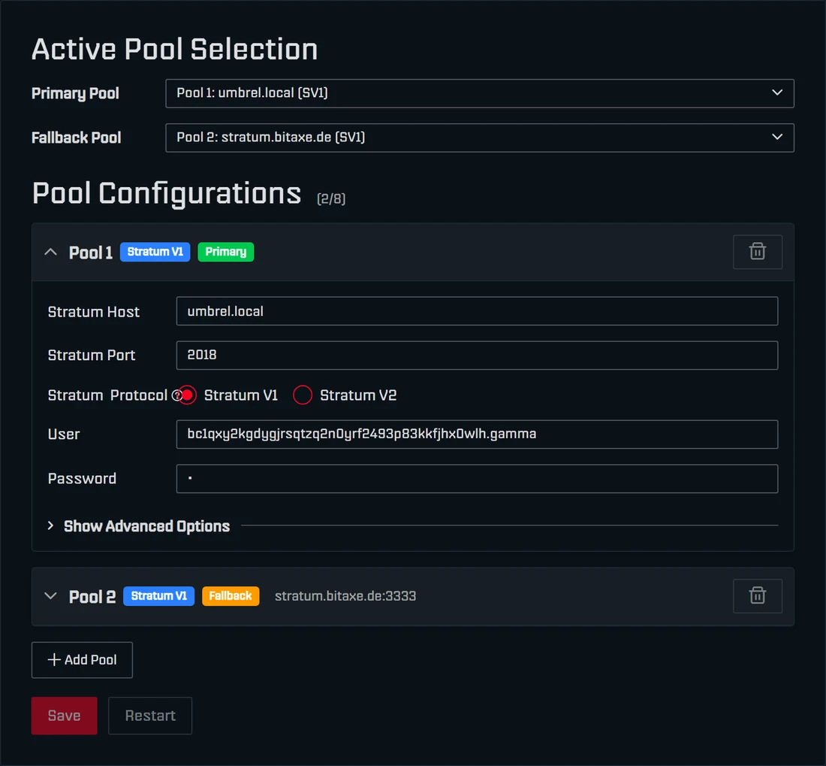
Task: Click the Stratum V2 label text
Action: tap(358, 395)
